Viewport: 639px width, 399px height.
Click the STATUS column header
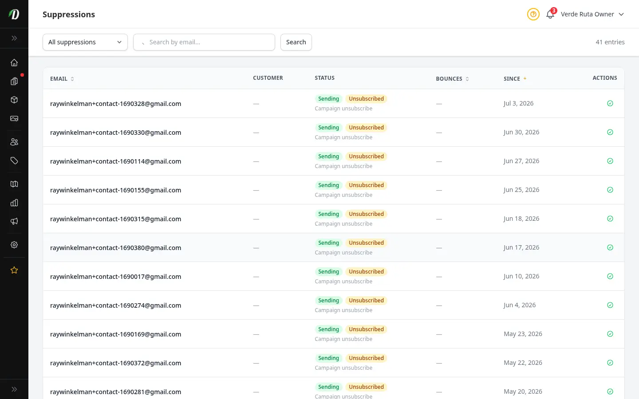coord(324,78)
